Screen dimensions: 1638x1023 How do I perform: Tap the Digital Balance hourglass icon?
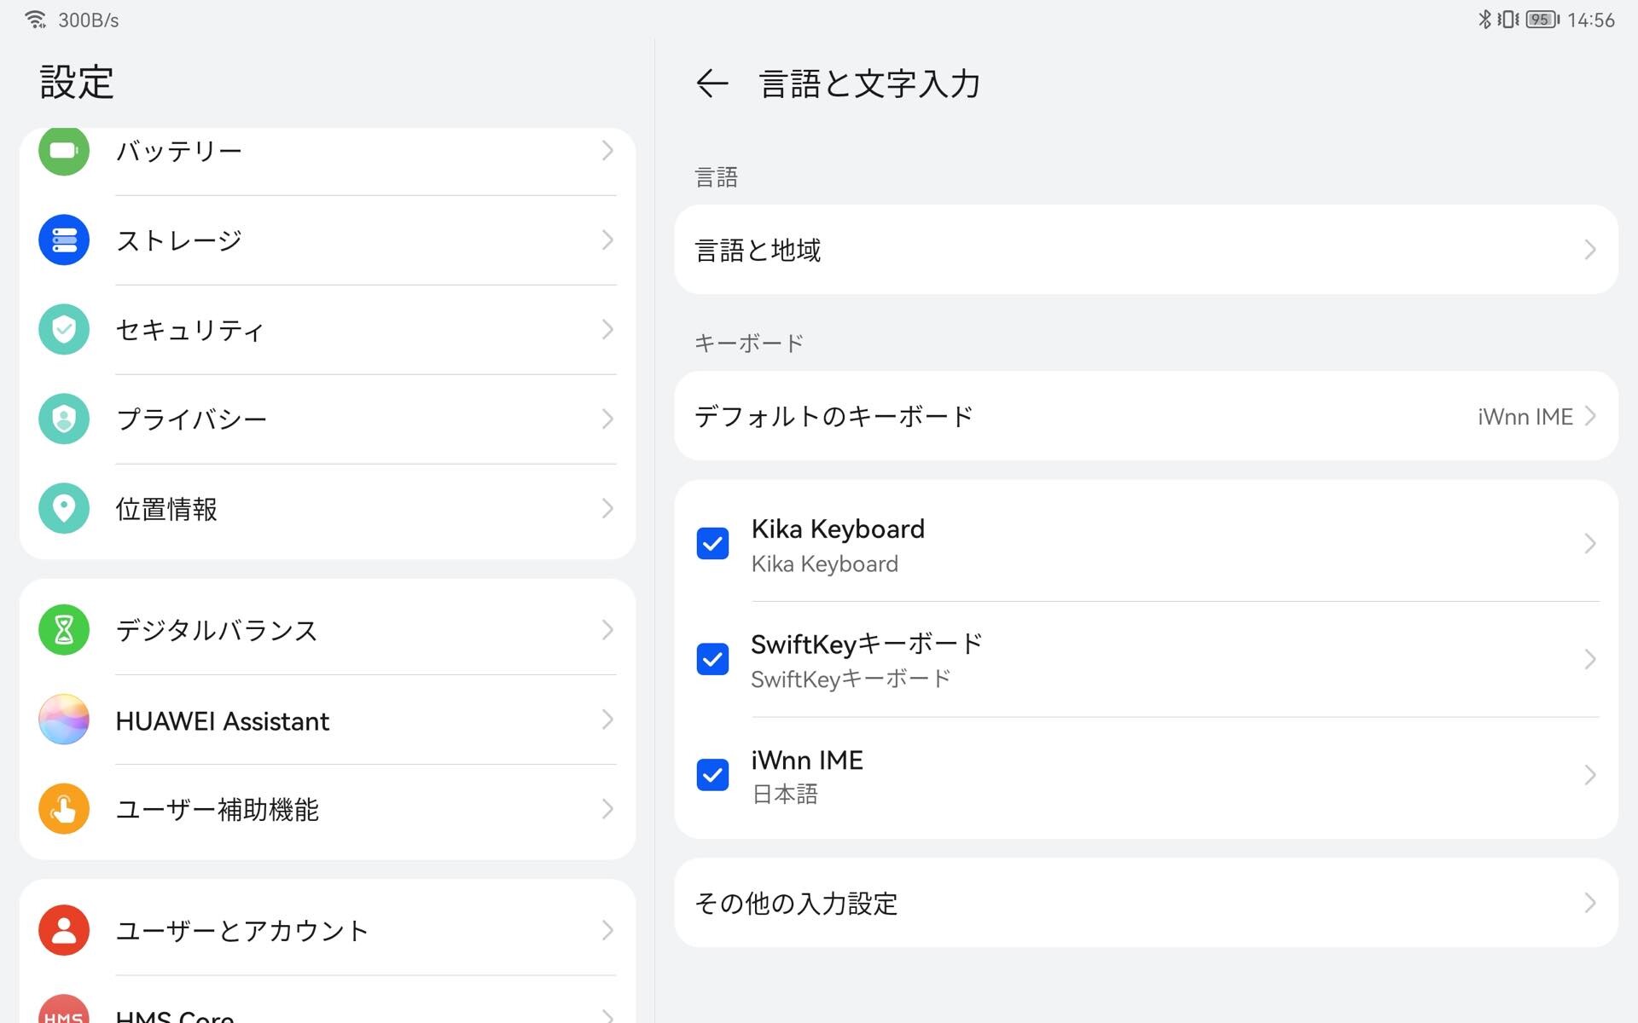tap(64, 630)
